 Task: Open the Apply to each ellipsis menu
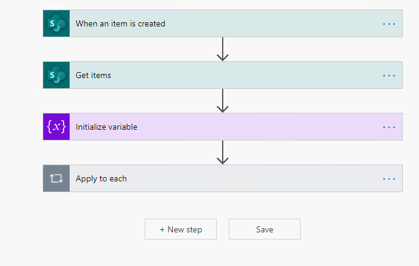click(389, 179)
